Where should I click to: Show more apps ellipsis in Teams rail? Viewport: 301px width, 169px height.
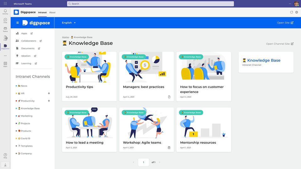tap(5, 56)
